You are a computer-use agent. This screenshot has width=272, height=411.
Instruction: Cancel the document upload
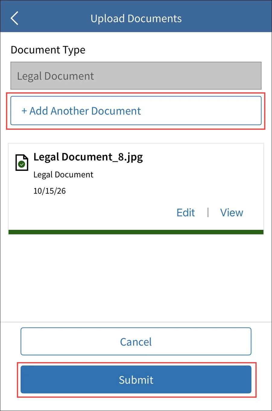(x=136, y=342)
